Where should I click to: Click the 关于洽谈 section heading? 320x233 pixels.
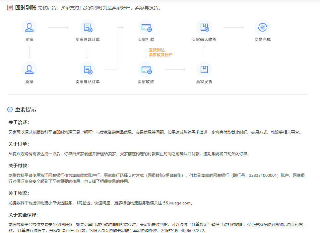pyautogui.click(x=19, y=122)
